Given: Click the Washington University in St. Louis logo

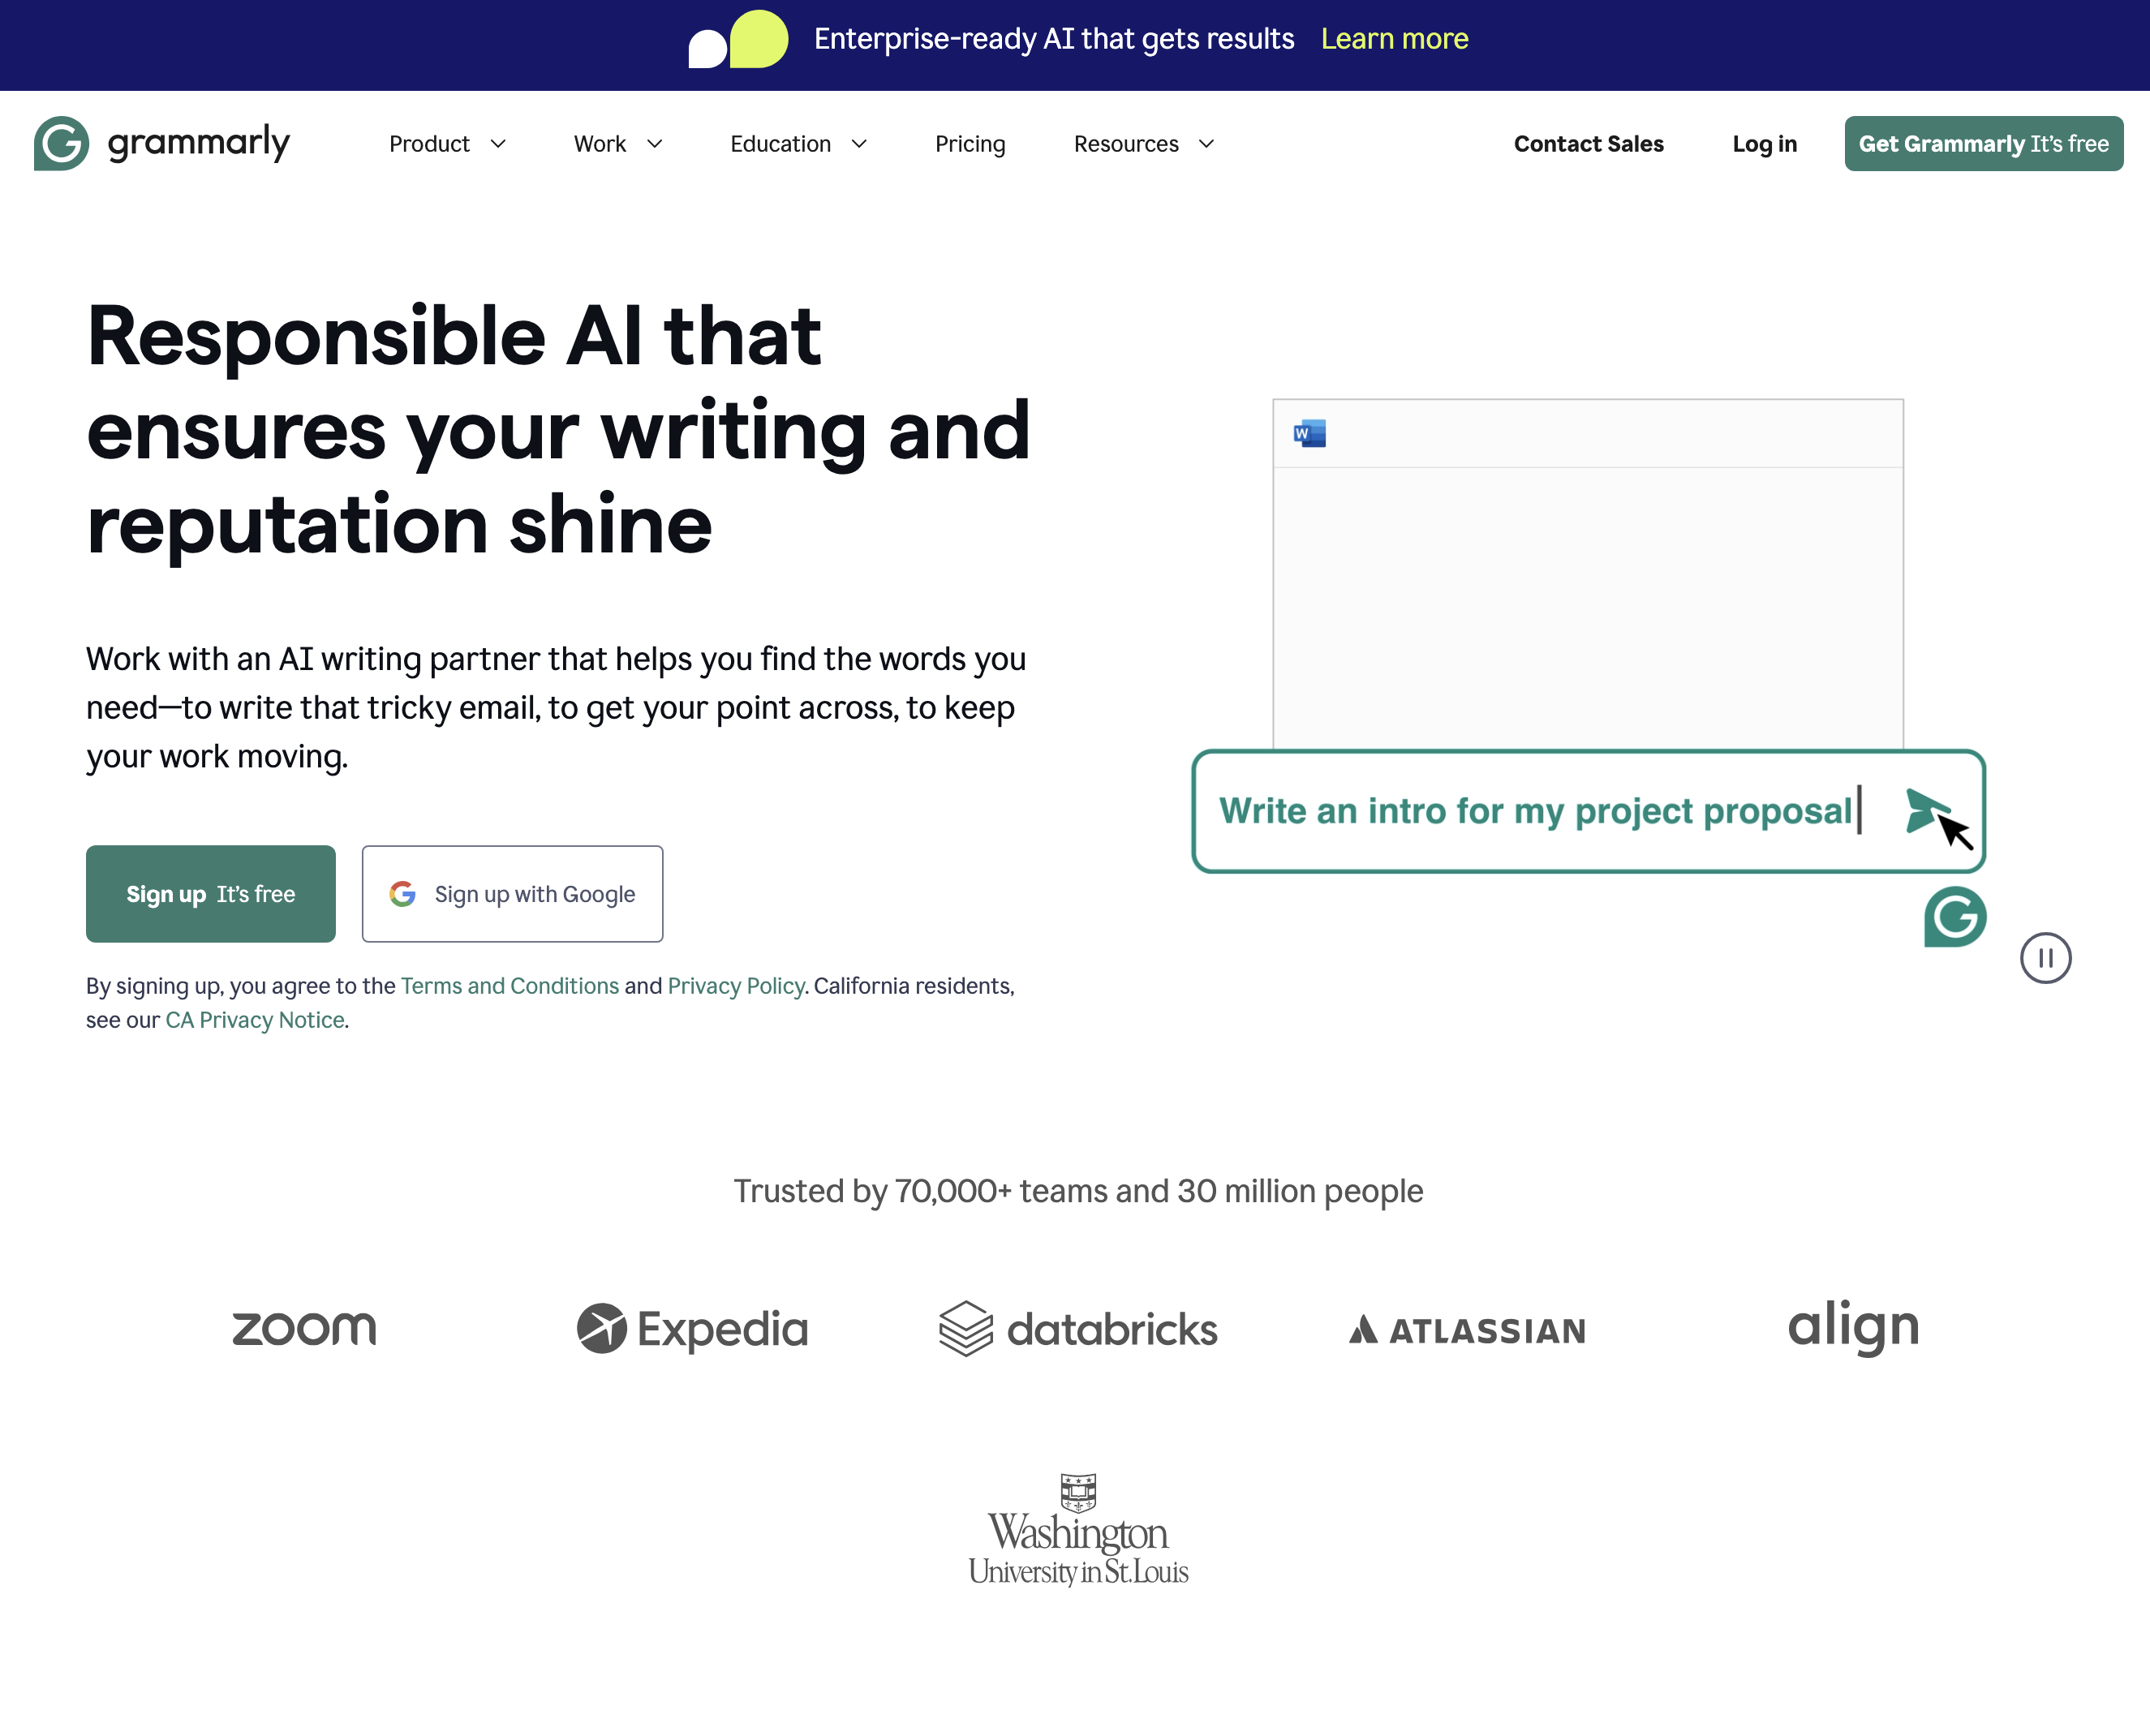Looking at the screenshot, I should click(x=1078, y=1530).
